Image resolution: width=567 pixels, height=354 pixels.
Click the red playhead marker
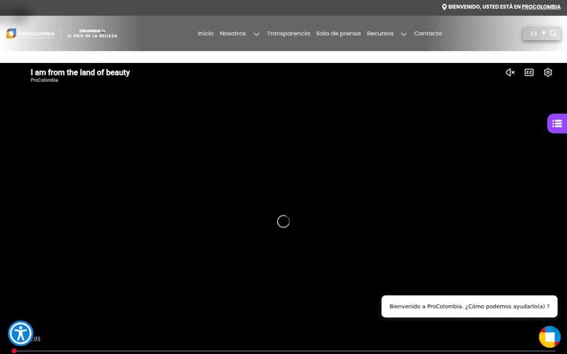14,351
